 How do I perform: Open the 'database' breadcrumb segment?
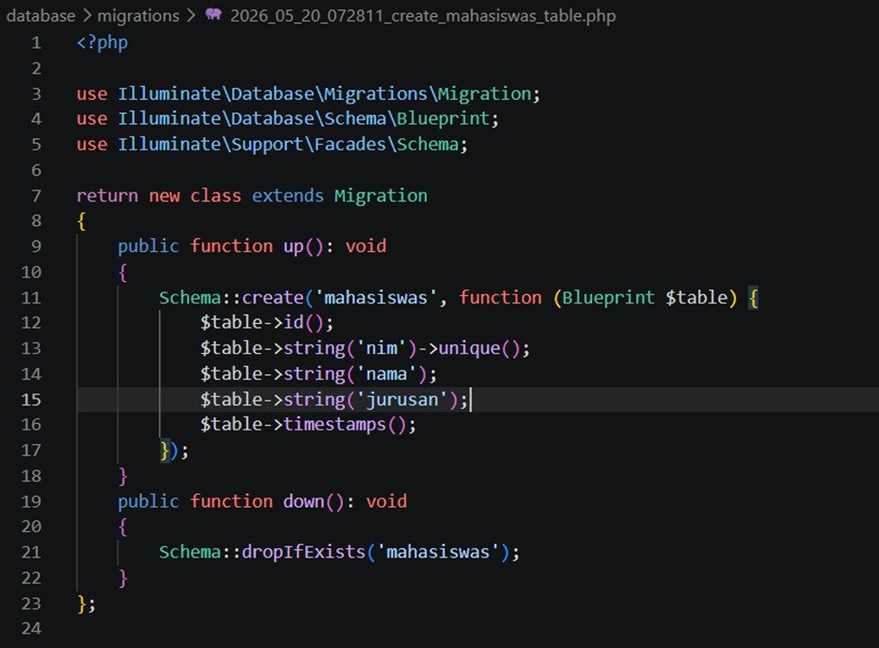click(x=40, y=16)
